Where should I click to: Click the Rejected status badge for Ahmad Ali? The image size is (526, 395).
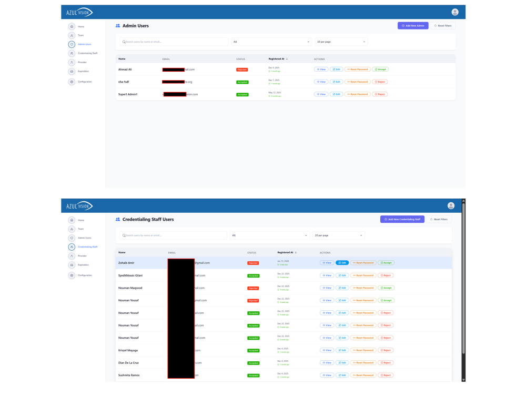point(242,70)
